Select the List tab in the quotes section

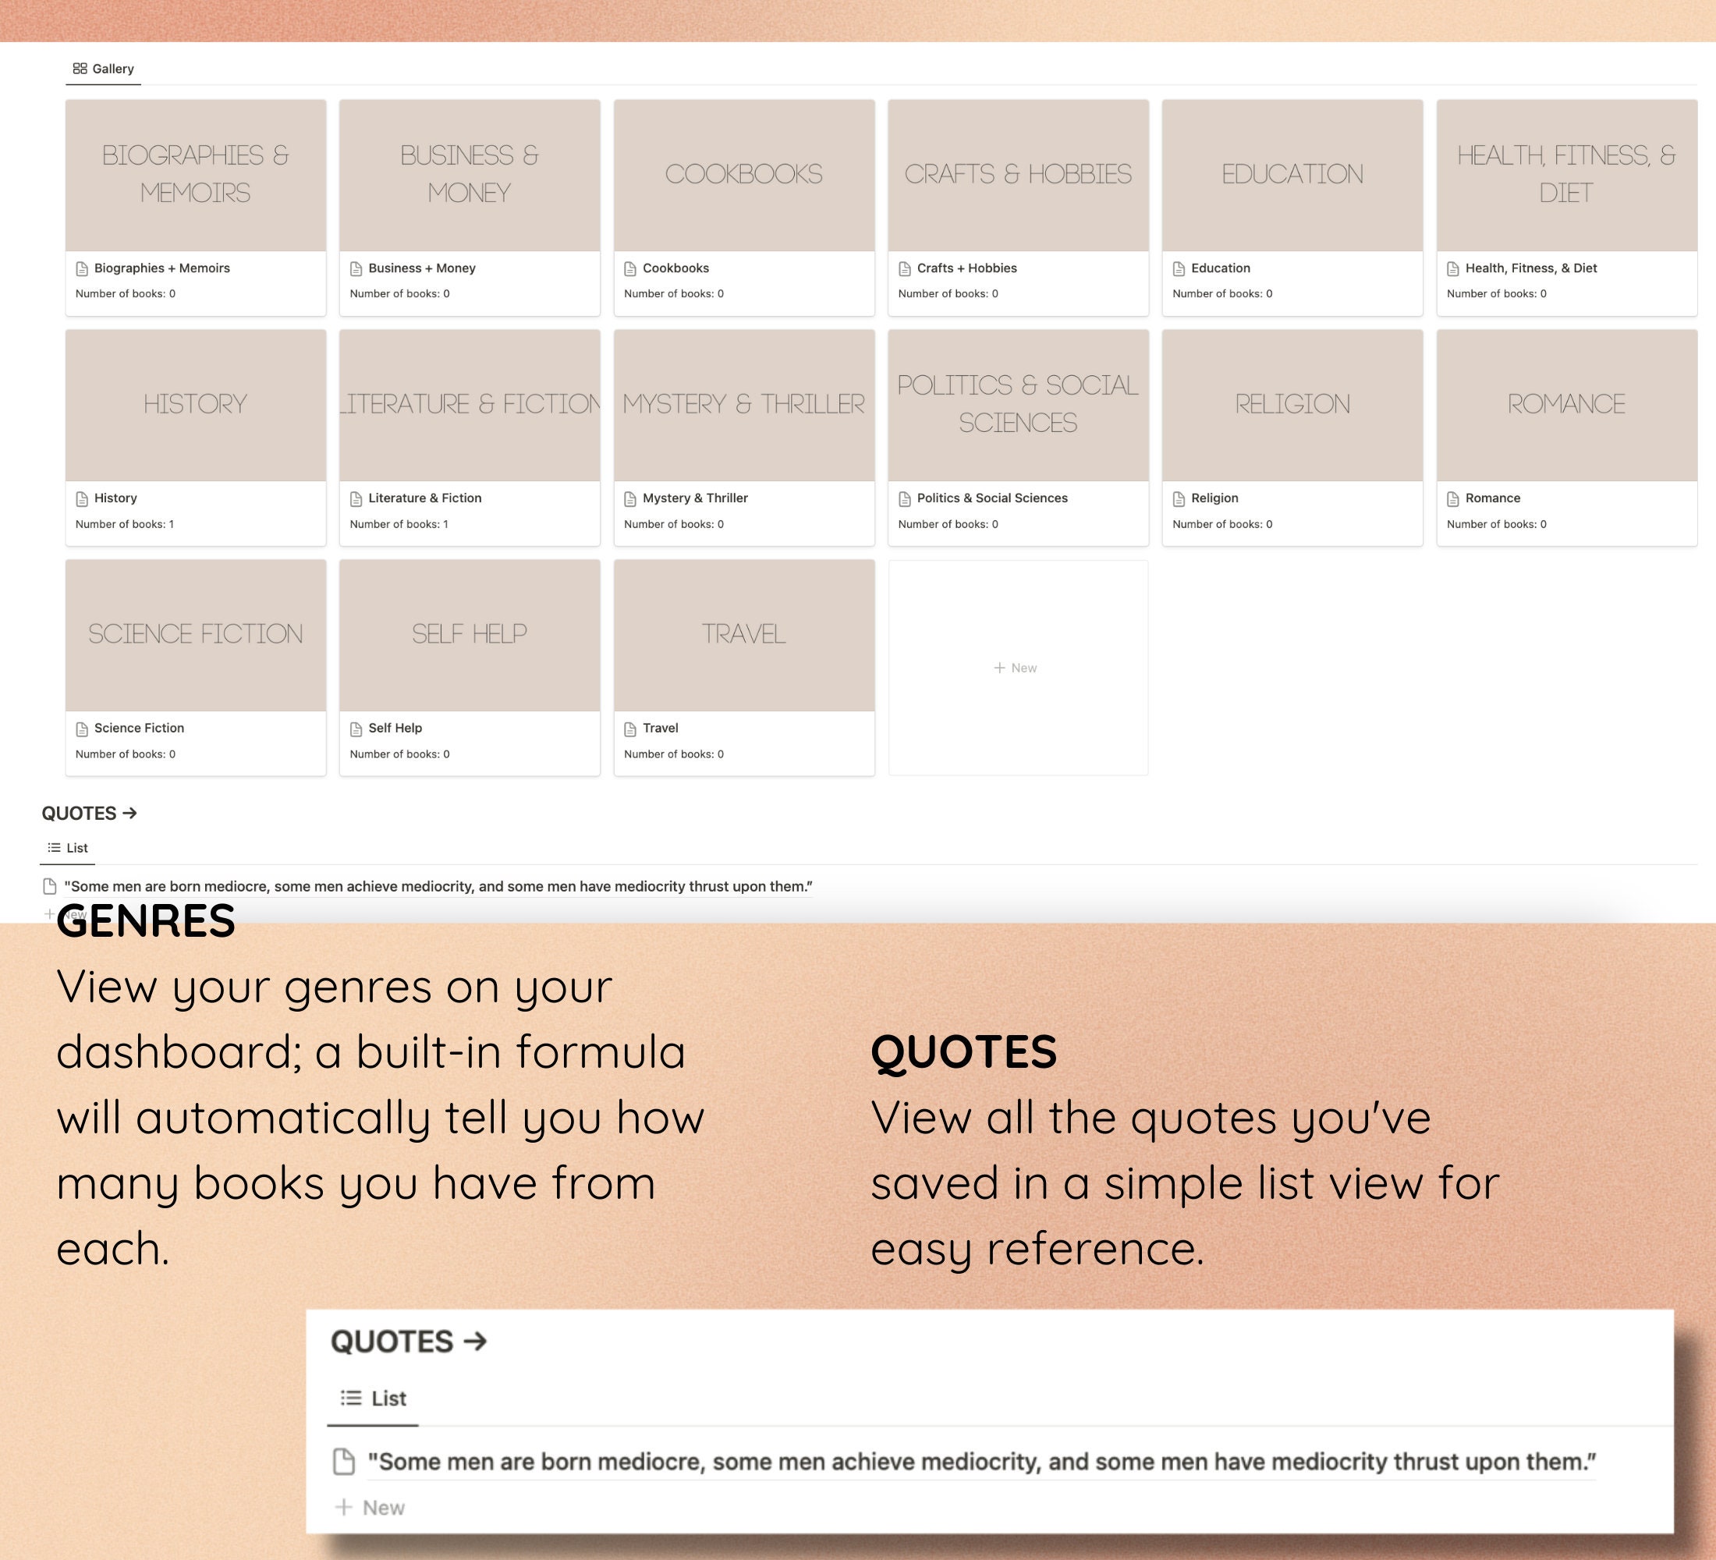(68, 848)
